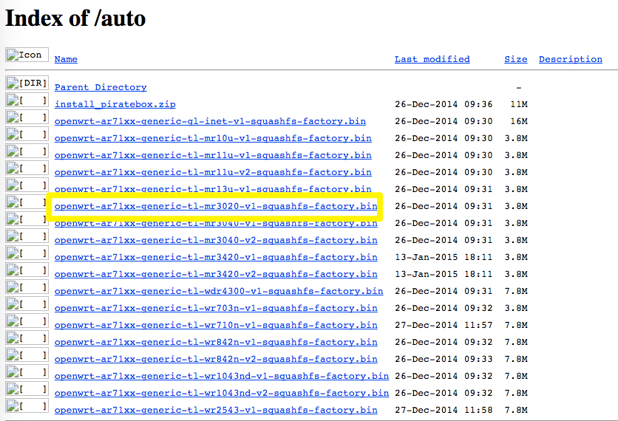Click file icon beside tl-wr1043nd-v2 row
This screenshot has height=421, width=618.
27,388
